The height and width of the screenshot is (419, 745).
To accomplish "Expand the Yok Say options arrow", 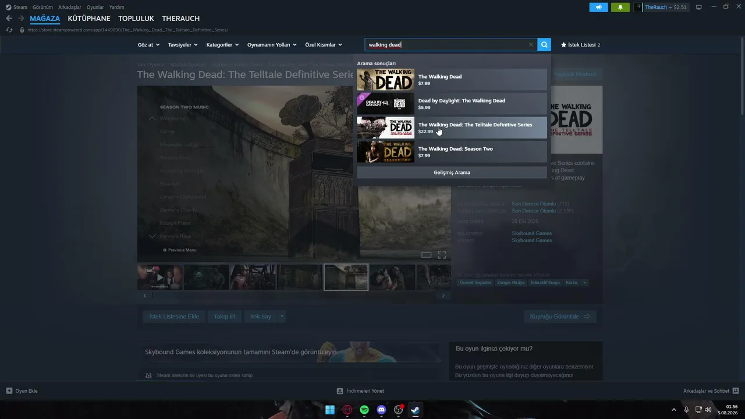I will (x=282, y=317).
